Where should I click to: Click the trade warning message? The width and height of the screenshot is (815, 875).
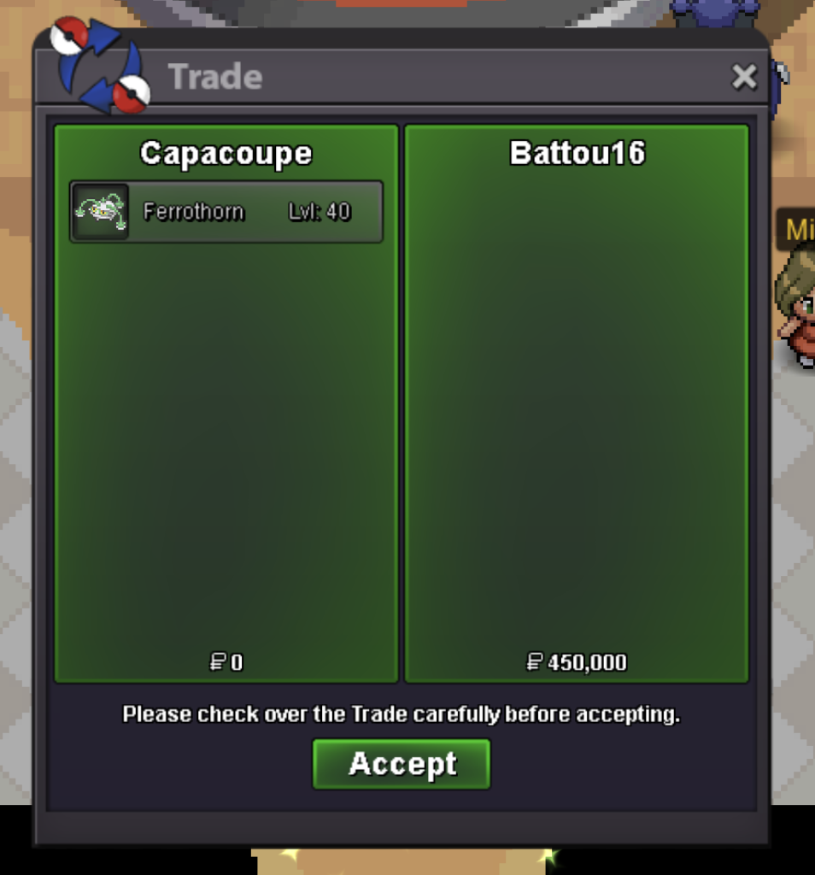click(x=402, y=714)
